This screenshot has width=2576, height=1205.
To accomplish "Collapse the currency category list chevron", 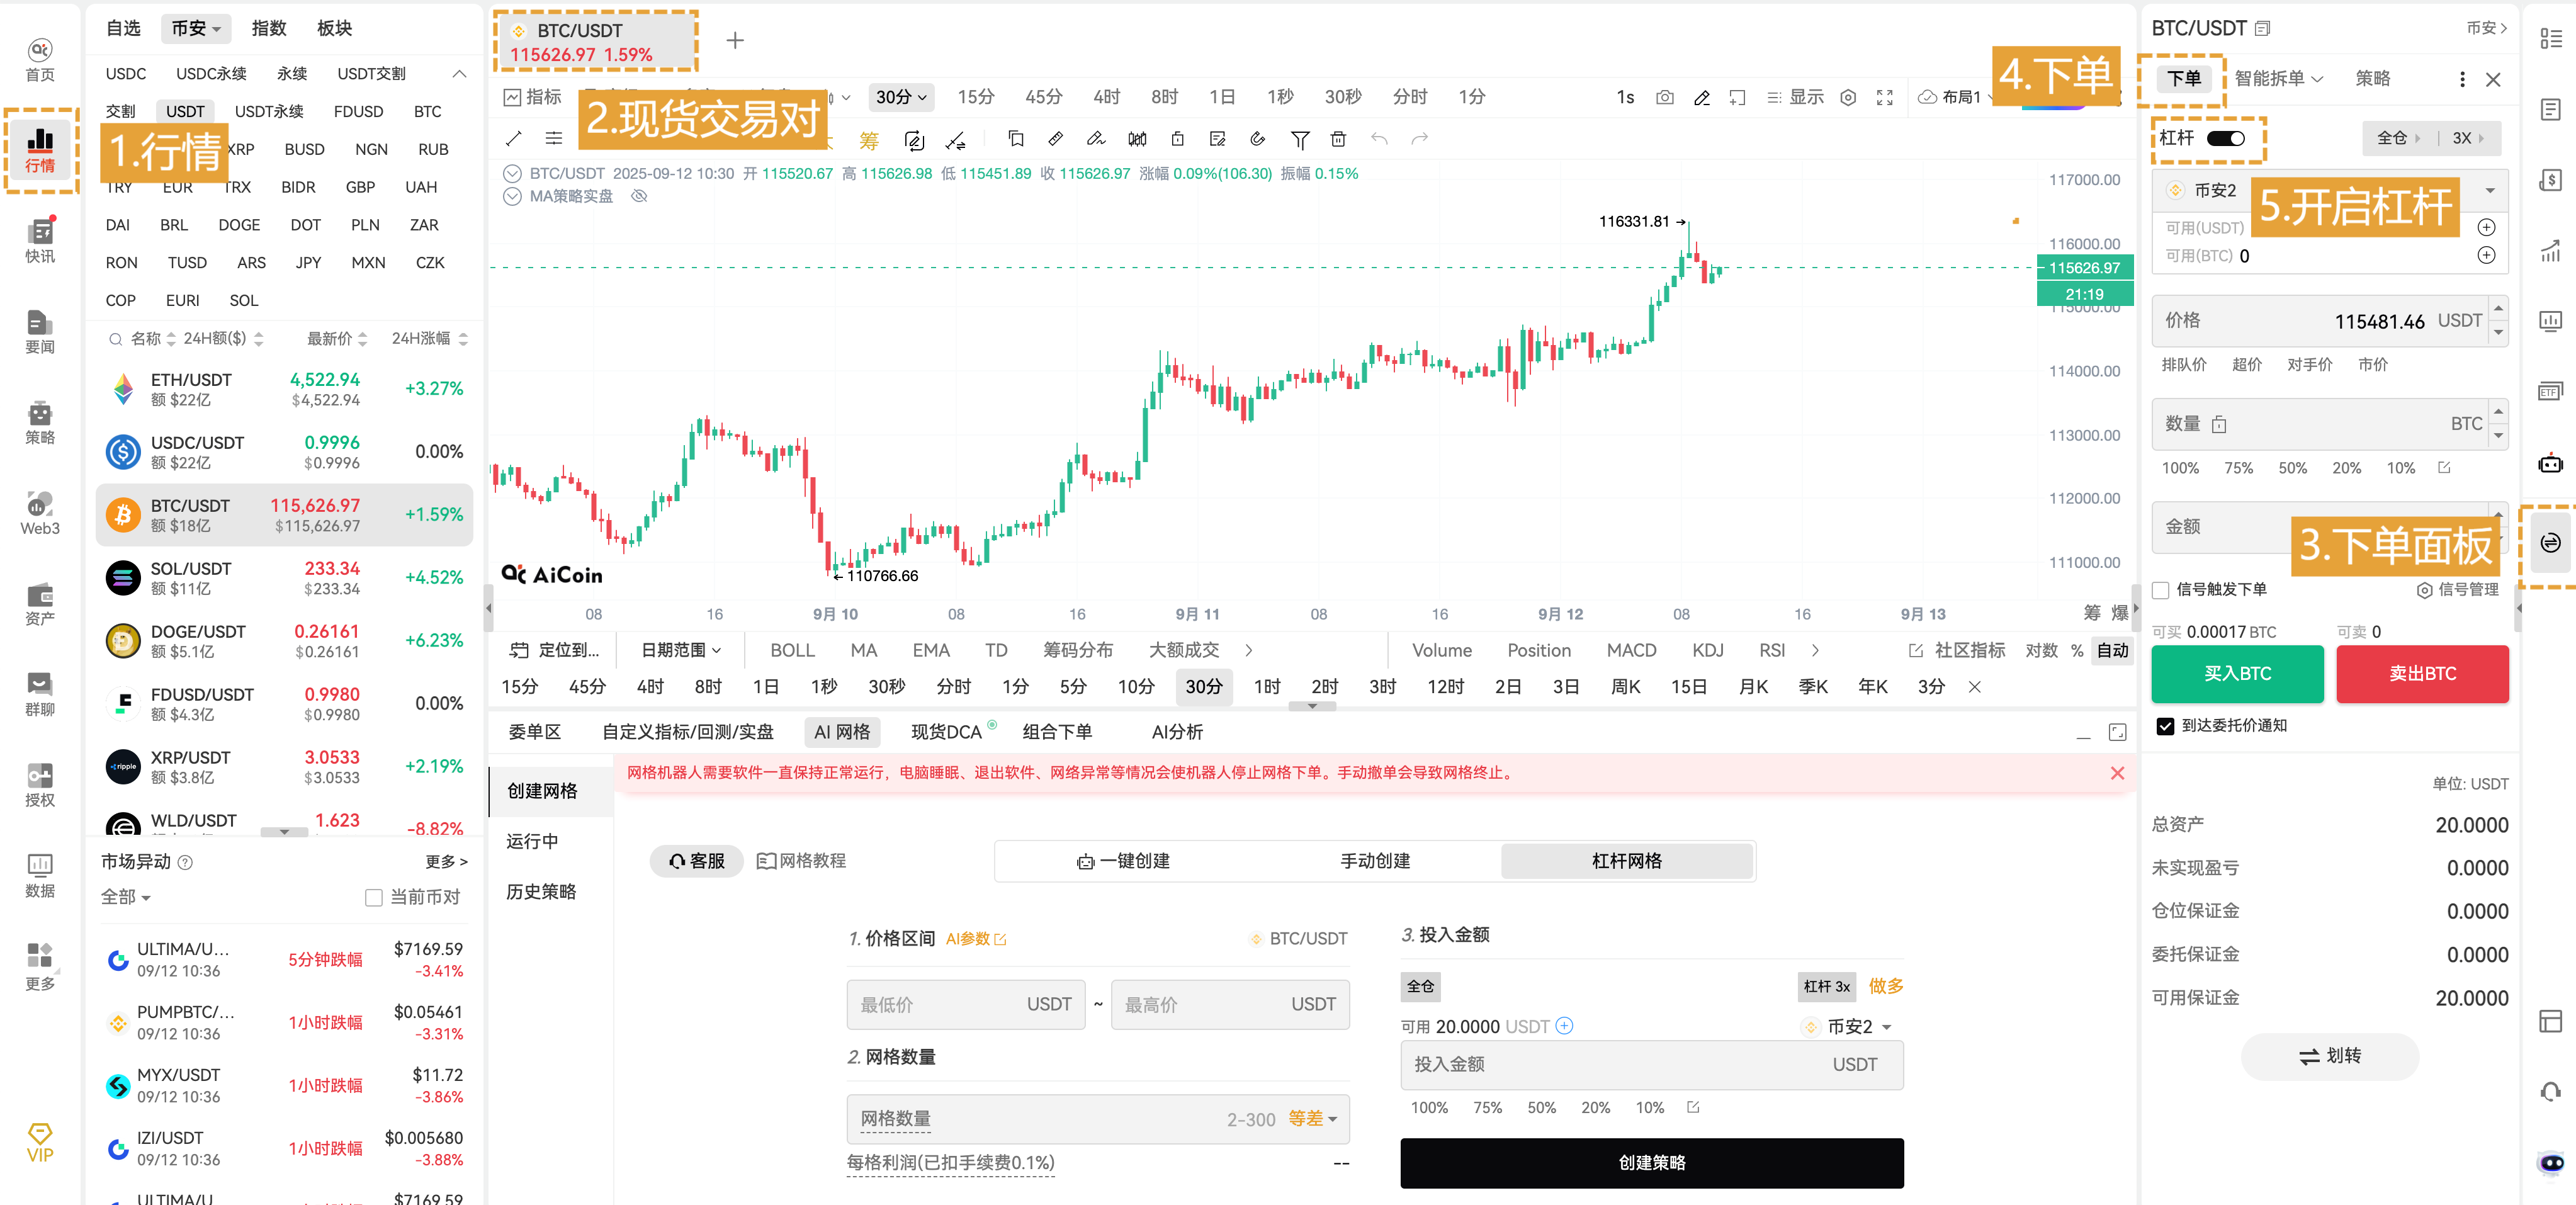I will tap(459, 74).
